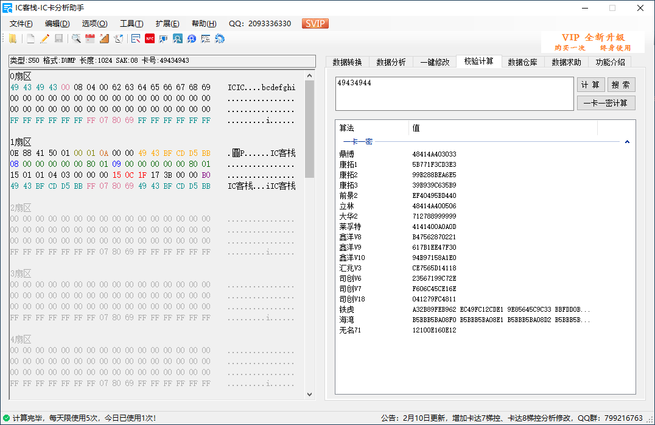Switch to the 一键修改 tab
Viewport: 655px width, 425px height.
tap(435, 62)
